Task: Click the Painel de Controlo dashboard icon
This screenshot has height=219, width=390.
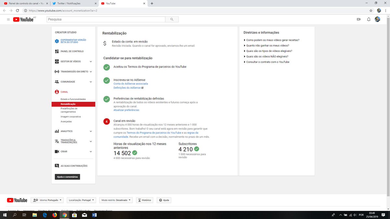Action: [x=57, y=51]
